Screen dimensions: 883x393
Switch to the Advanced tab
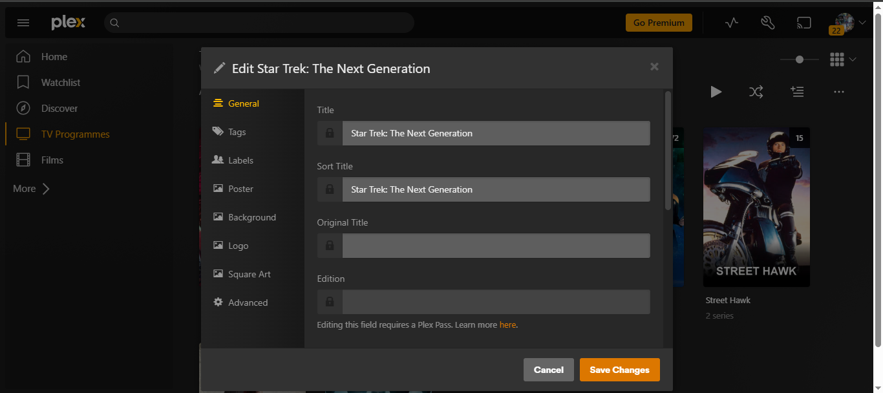click(x=240, y=303)
